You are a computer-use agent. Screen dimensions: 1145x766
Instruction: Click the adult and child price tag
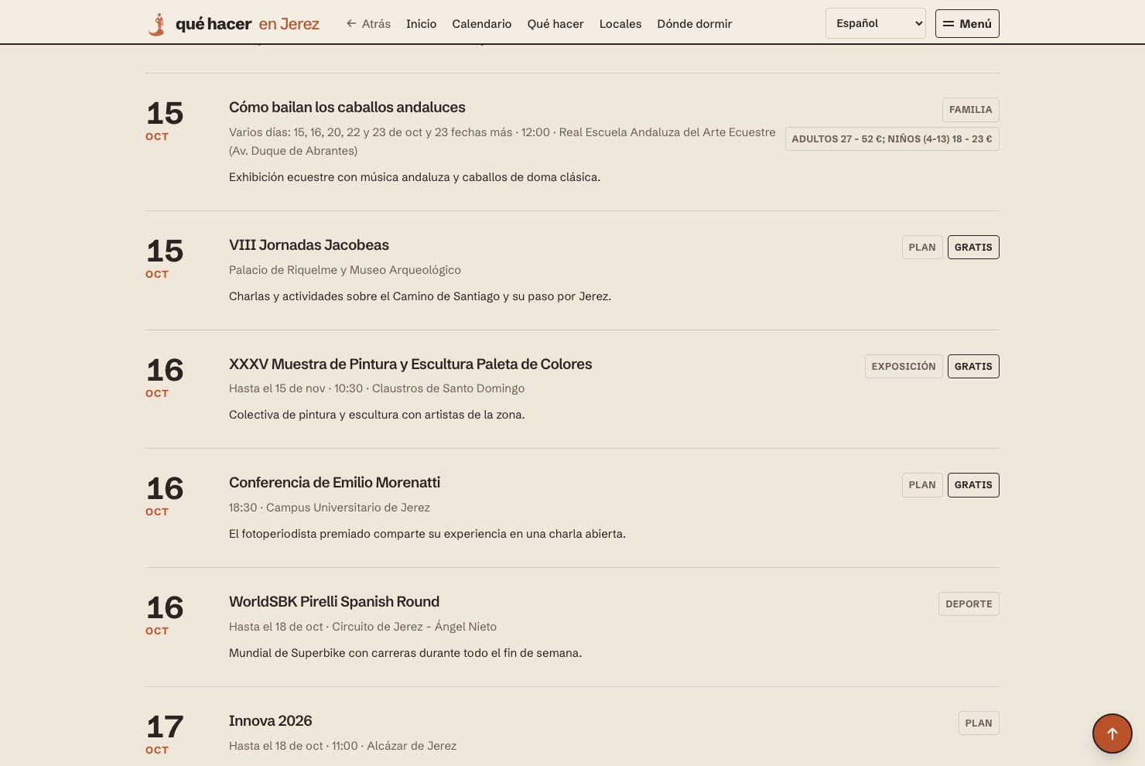(x=892, y=139)
